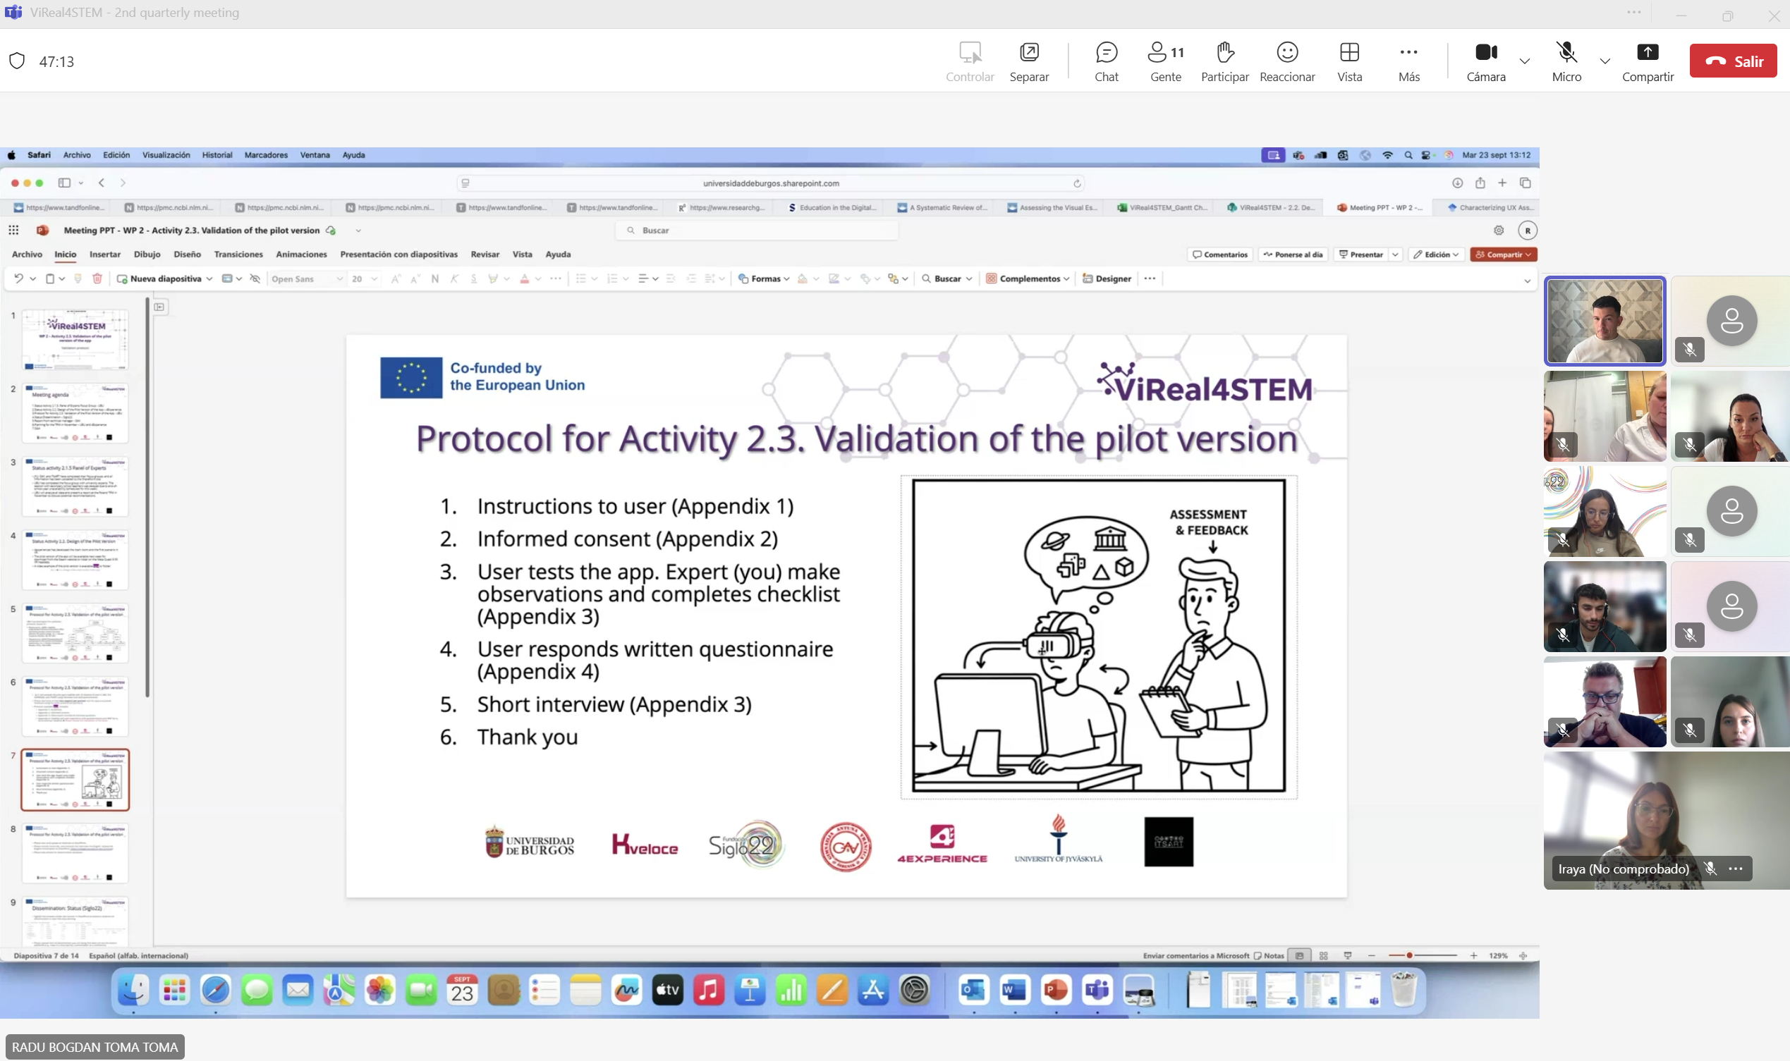Image resolution: width=1790 pixels, height=1061 pixels.
Task: Click the Separar pop-out icon
Action: pyautogui.click(x=1028, y=61)
